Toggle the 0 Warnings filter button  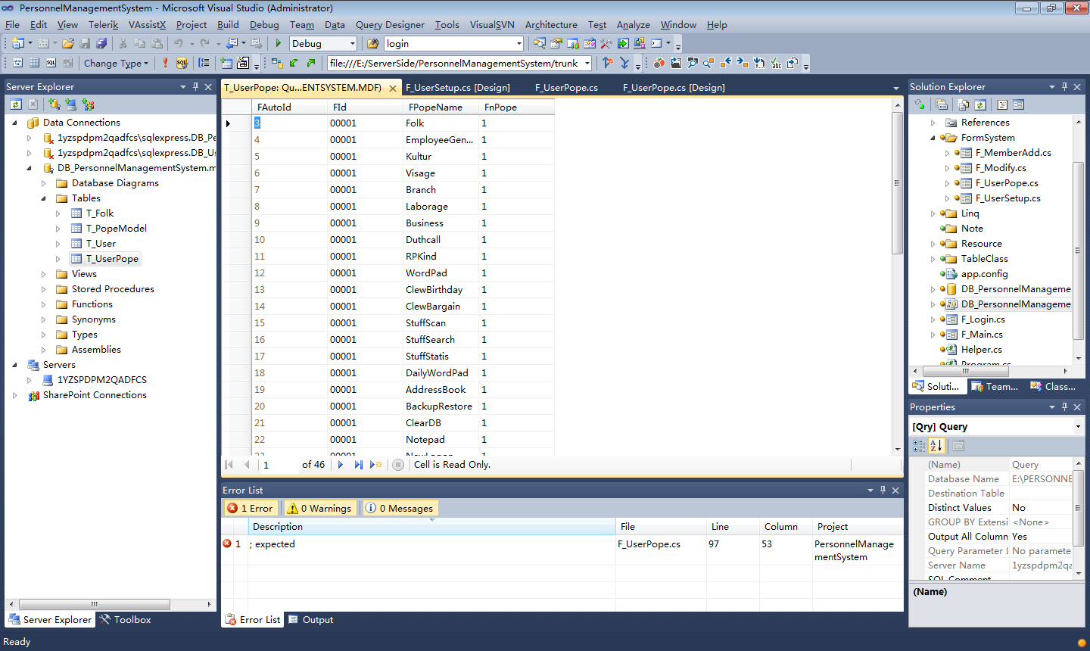tap(319, 509)
